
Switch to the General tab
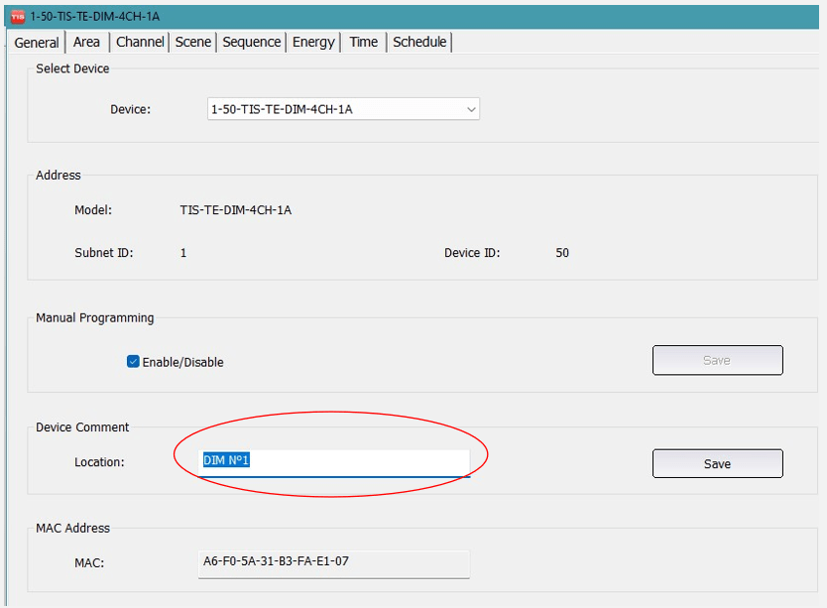point(37,43)
